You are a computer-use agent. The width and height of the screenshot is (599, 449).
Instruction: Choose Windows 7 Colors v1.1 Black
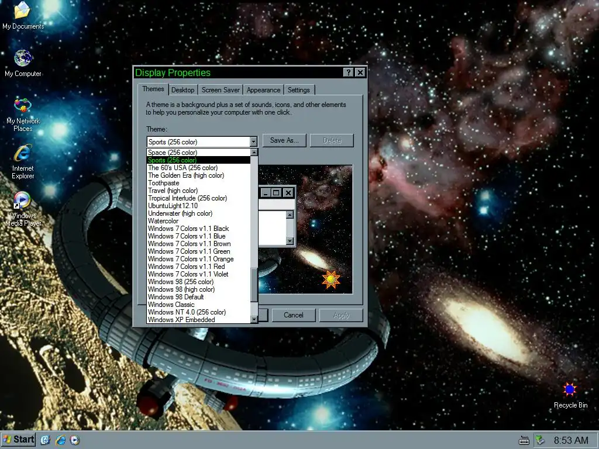point(199,229)
